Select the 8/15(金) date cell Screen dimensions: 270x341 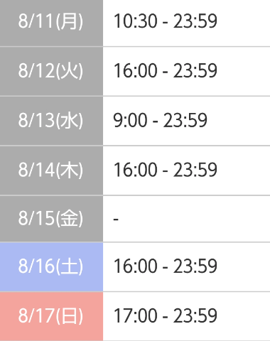[x=51, y=219]
